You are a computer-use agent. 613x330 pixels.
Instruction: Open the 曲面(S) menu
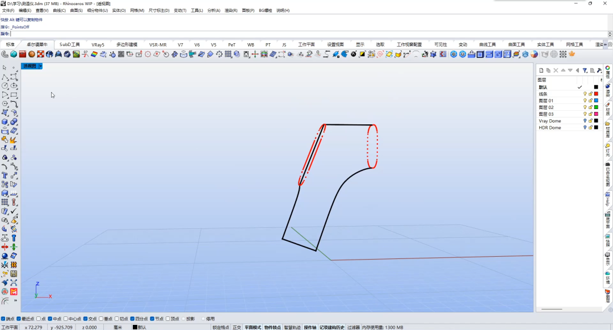tap(76, 11)
